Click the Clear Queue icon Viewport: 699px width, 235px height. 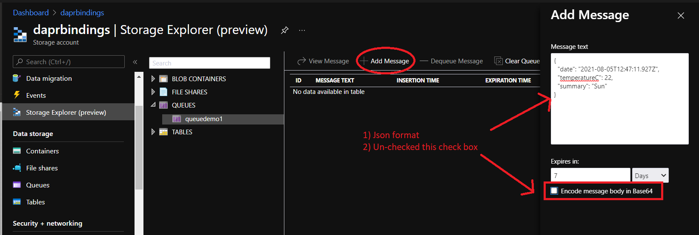click(498, 61)
